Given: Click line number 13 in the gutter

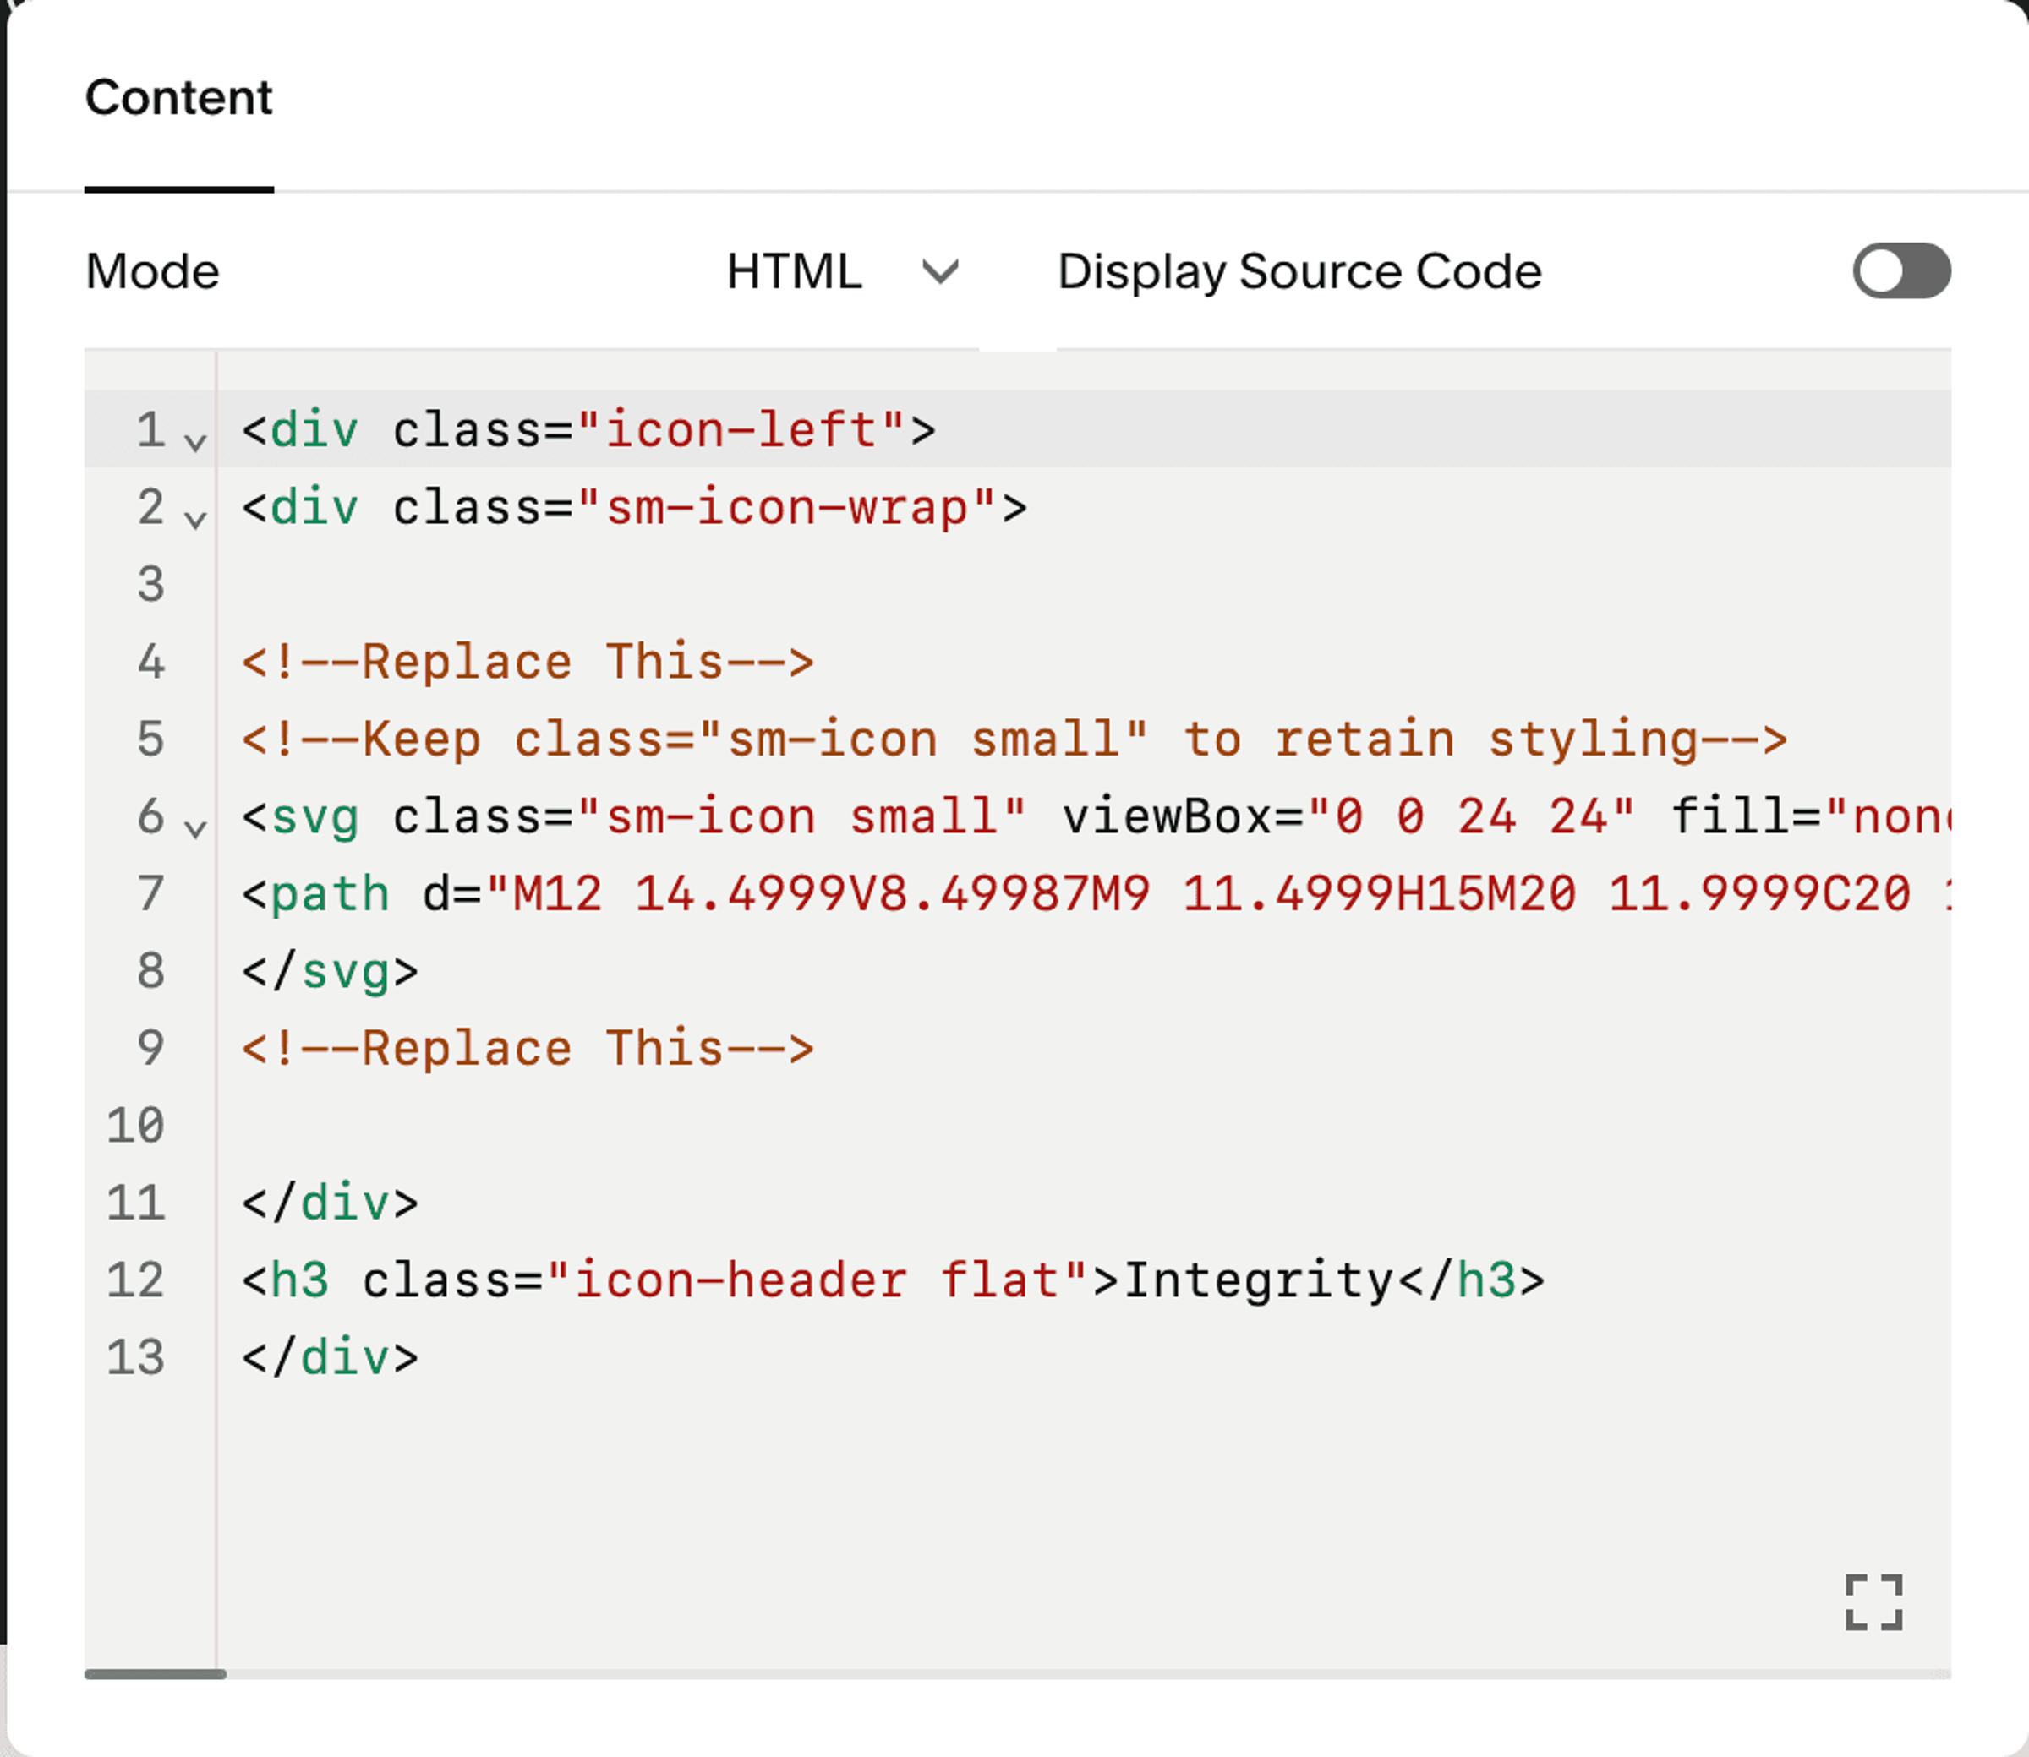Looking at the screenshot, I should coord(135,1358).
